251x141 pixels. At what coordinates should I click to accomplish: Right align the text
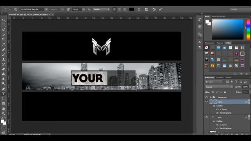(124, 9)
